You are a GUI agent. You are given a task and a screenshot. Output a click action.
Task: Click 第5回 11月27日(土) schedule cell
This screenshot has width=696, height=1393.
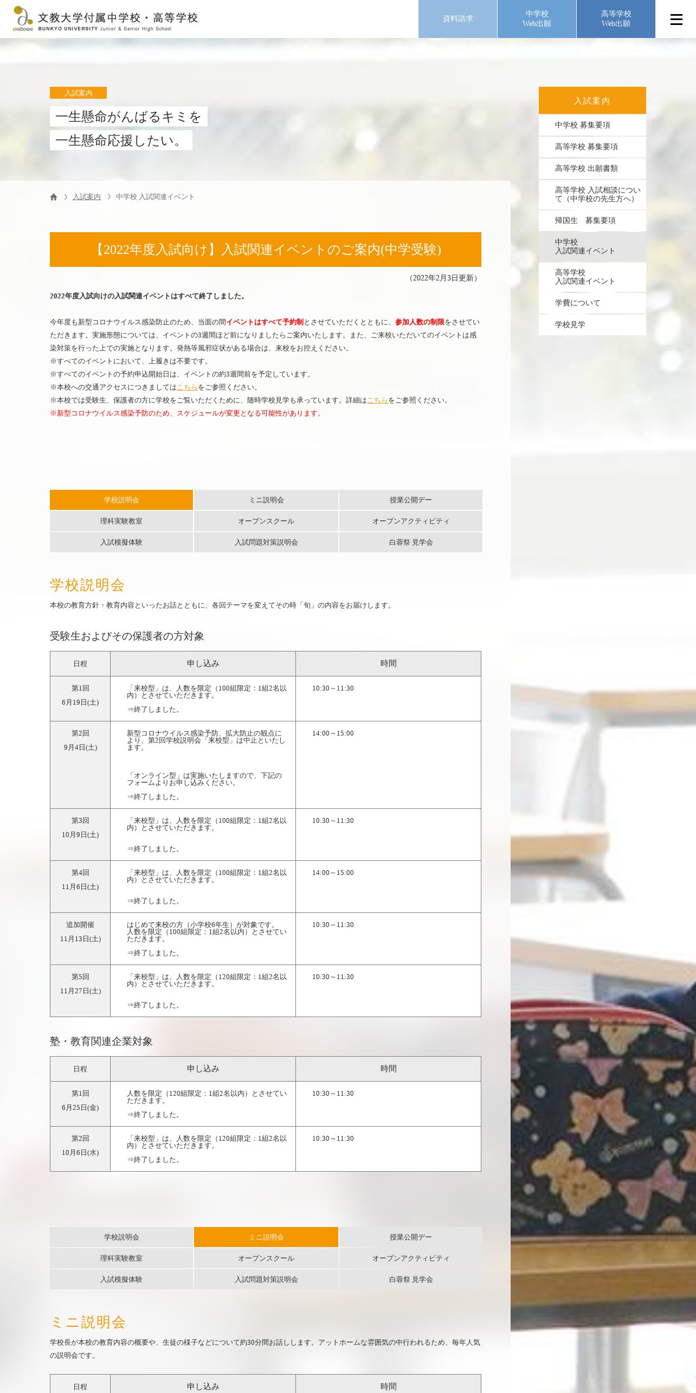80,991
